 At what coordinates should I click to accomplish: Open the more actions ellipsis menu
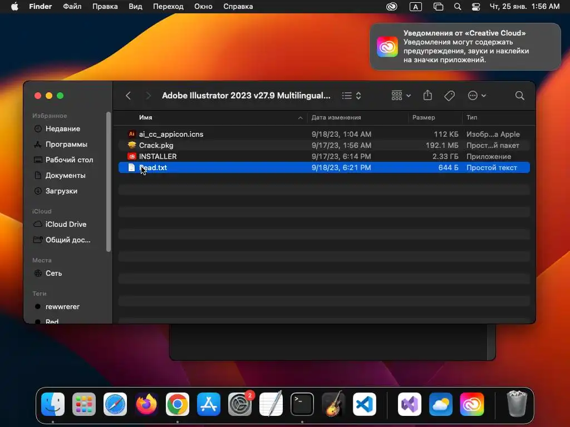pyautogui.click(x=476, y=96)
